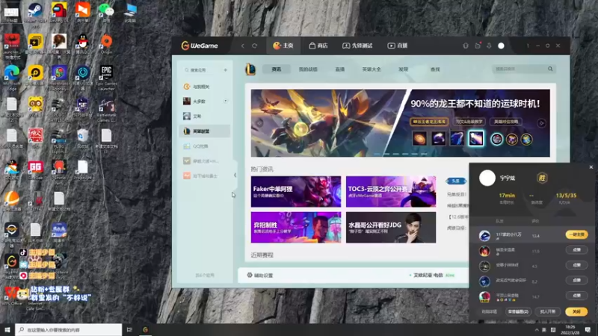Click the 找人开黑 button

pyautogui.click(x=548, y=311)
